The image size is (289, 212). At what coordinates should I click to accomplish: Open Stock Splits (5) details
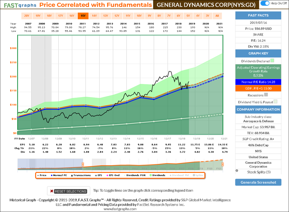[x=259, y=172]
